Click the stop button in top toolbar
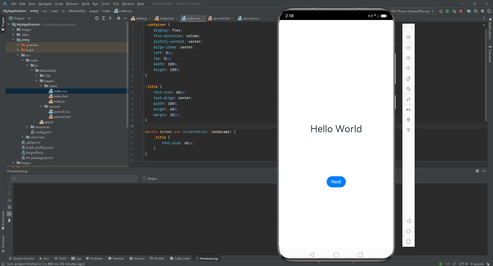This screenshot has width=493, height=266. [461, 11]
